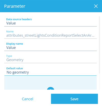Click the blue dialog header bar

[51, 6]
